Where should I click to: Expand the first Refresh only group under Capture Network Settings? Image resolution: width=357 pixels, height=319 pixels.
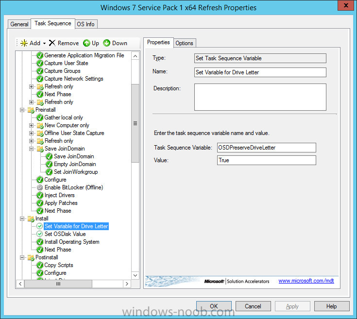pos(32,86)
